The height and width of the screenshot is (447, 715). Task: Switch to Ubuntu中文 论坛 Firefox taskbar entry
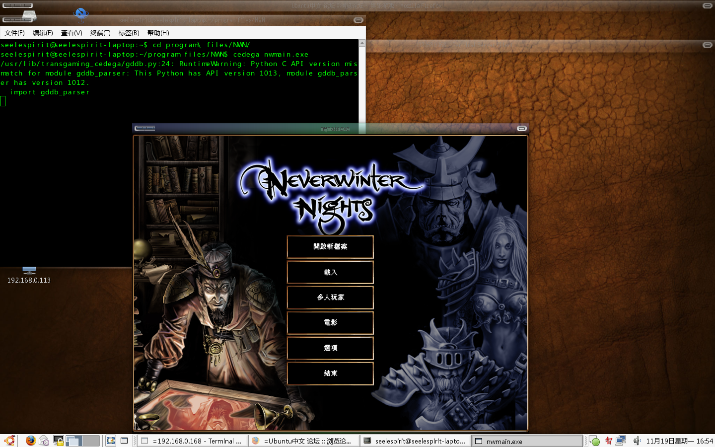(304, 441)
